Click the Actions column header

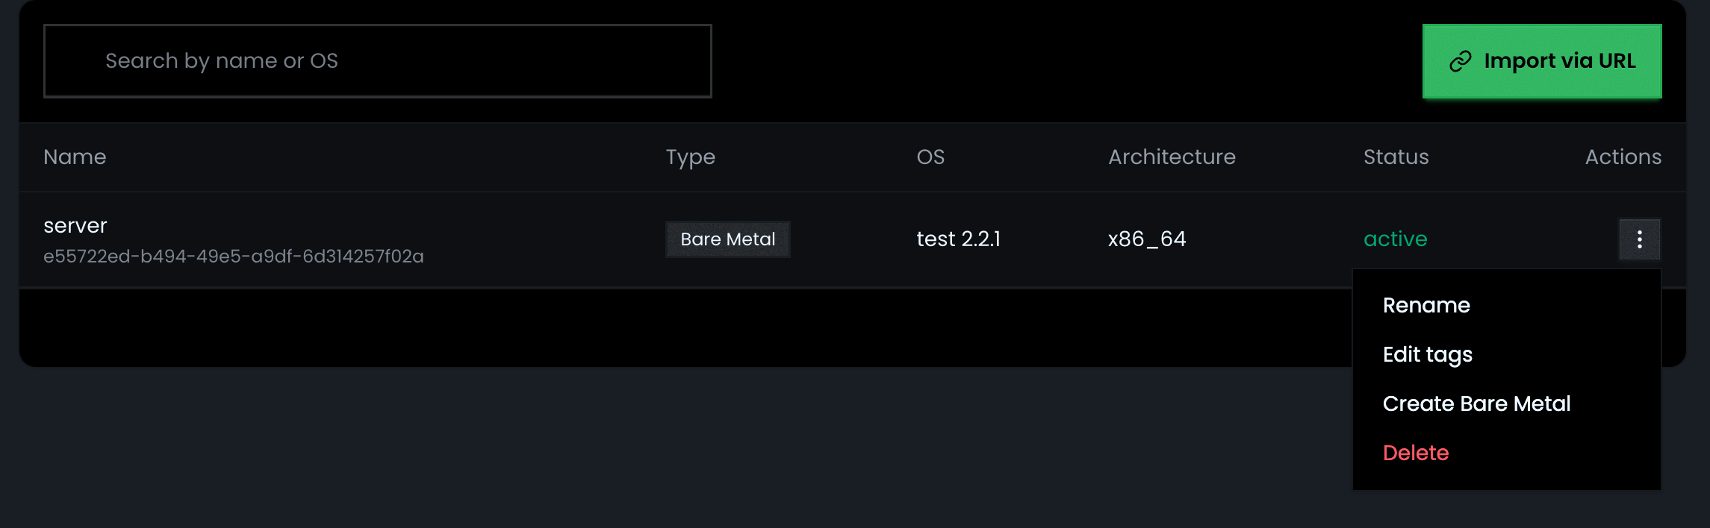(1623, 157)
